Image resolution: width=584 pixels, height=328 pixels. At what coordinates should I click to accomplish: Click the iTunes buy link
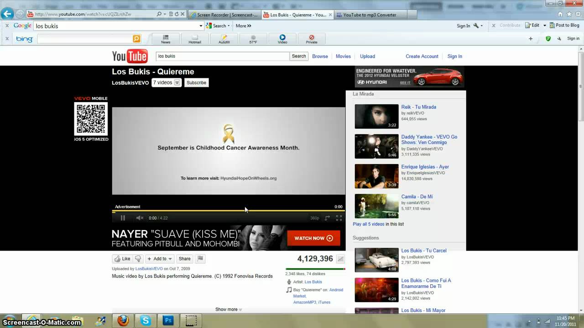324,302
